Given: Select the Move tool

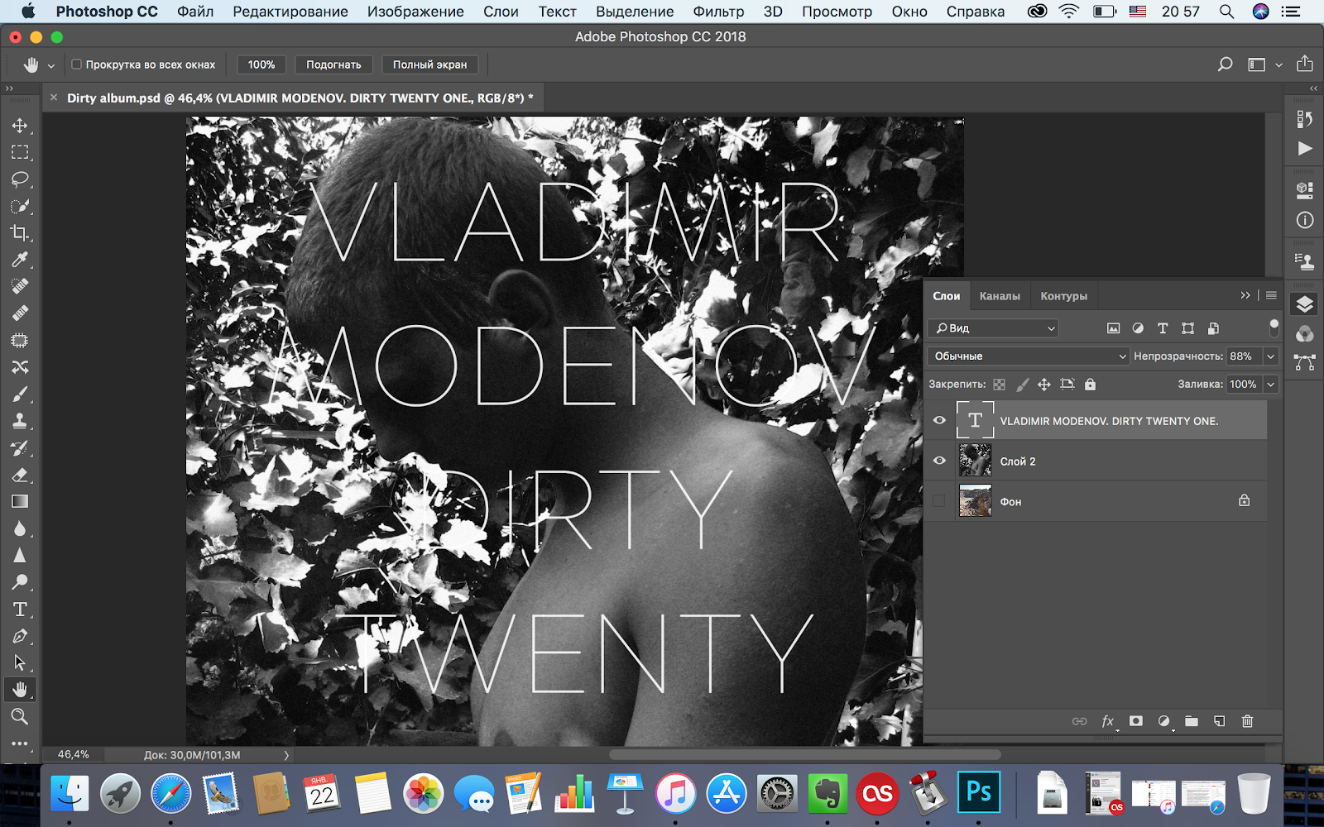Looking at the screenshot, I should (20, 126).
